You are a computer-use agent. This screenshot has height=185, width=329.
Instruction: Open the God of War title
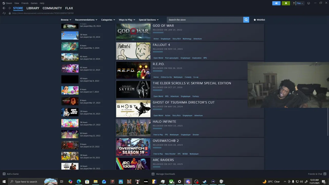pos(163,26)
